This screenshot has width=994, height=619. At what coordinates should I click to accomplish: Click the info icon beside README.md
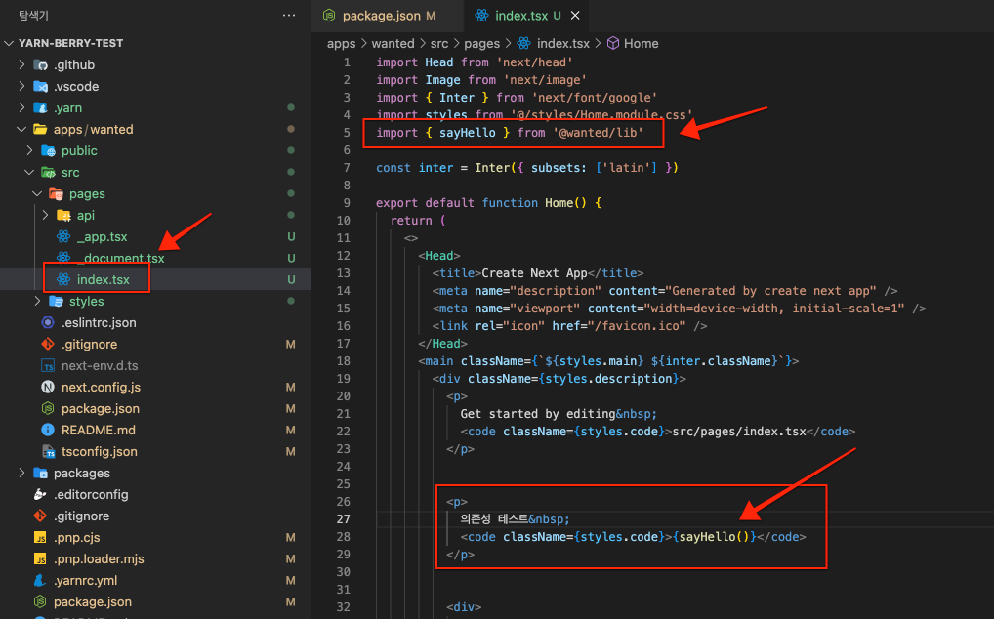[48, 430]
